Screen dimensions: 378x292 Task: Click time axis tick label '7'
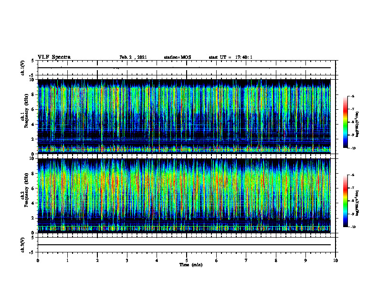tap(246, 261)
